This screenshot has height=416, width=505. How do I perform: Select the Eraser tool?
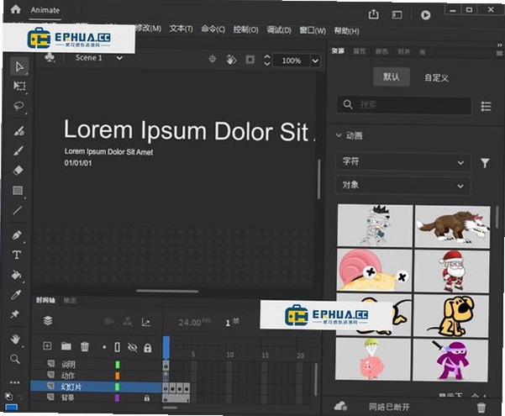(18, 170)
